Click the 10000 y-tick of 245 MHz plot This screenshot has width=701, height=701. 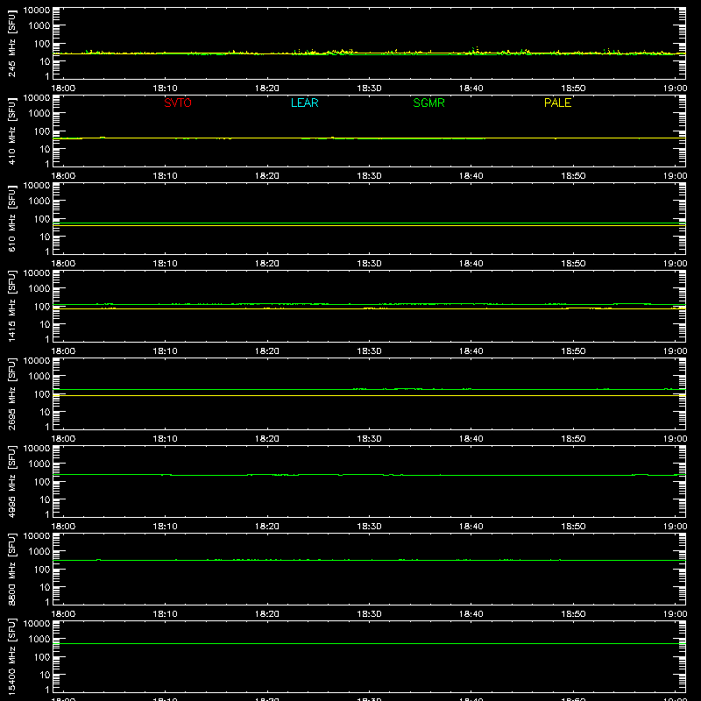point(37,11)
